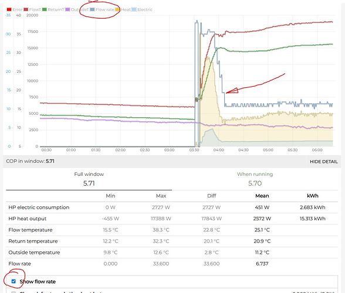Click the 2.683 kWh electric value
The width and height of the screenshot is (345, 293).
tap(313, 207)
